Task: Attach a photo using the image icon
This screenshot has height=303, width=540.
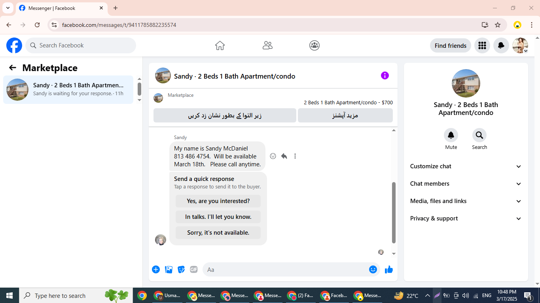Action: 169,269
